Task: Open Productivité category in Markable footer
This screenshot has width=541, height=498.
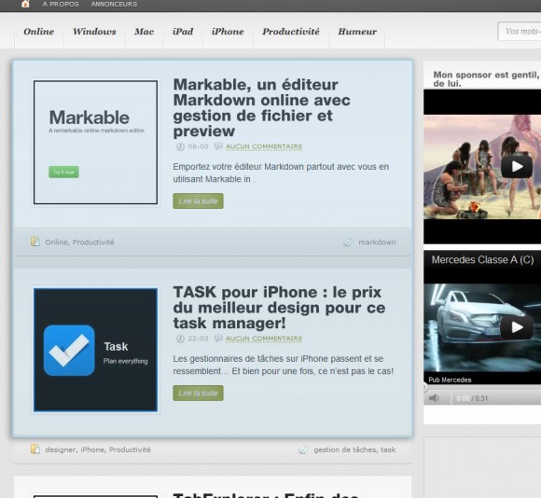Action: tap(93, 242)
